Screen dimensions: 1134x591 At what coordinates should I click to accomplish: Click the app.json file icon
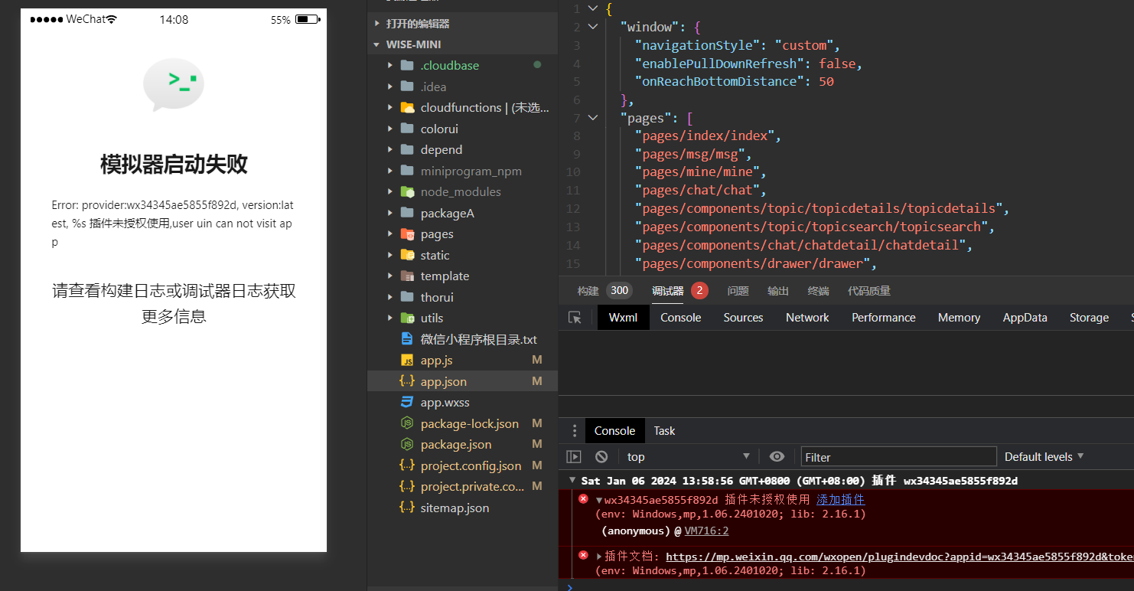point(407,381)
